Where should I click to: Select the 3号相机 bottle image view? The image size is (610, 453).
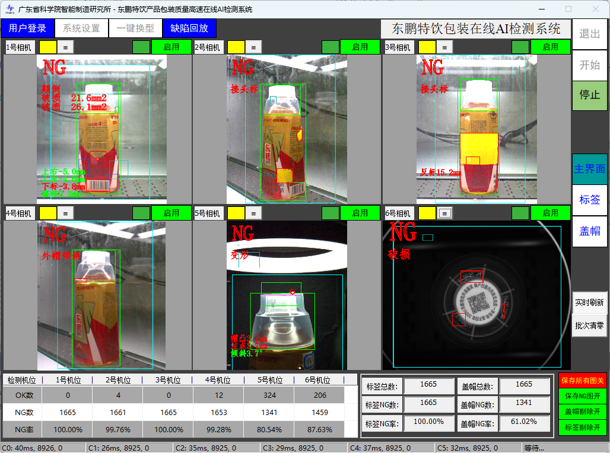[x=476, y=129]
